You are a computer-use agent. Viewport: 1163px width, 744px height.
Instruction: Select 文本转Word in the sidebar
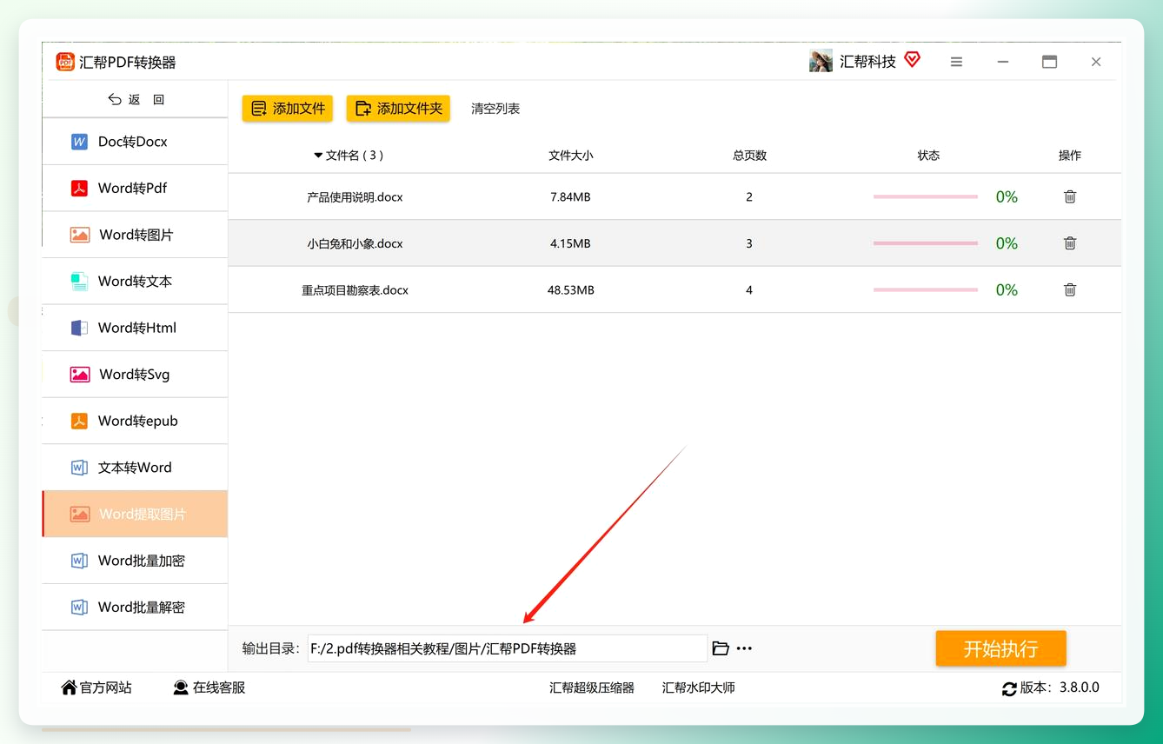(x=135, y=467)
